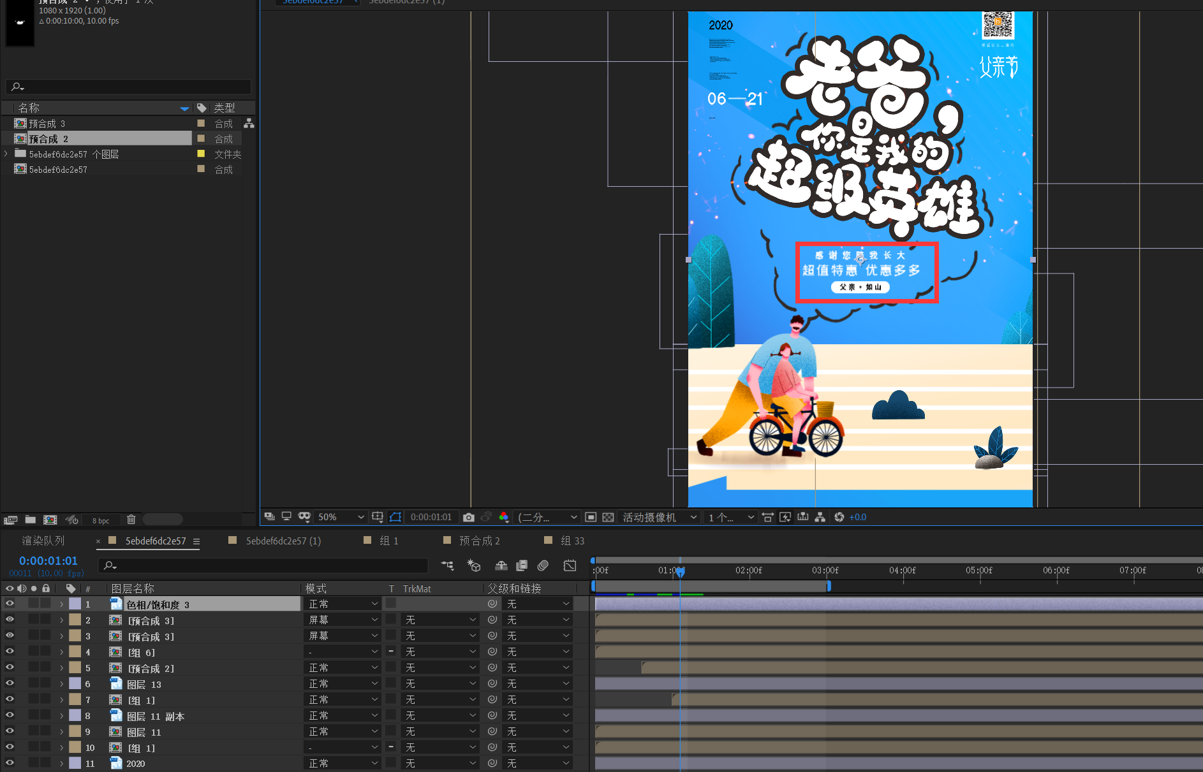Screen dimensions: 1203x772
Task: Open the timeline button in viewer bar
Action: pyautogui.click(x=802, y=517)
